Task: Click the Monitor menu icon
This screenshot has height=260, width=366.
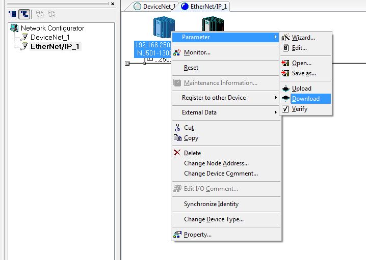Action: coord(177,52)
